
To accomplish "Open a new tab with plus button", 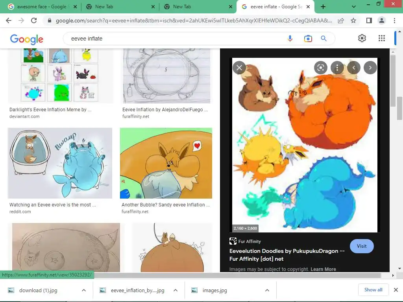I will coord(323,7).
